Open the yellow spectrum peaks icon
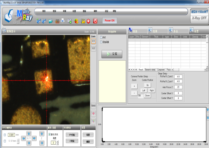 (x=83, y=21)
